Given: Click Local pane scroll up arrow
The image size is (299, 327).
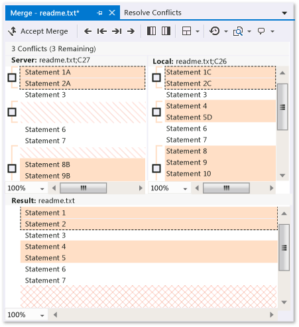Looking at the screenshot, I should (282, 73).
